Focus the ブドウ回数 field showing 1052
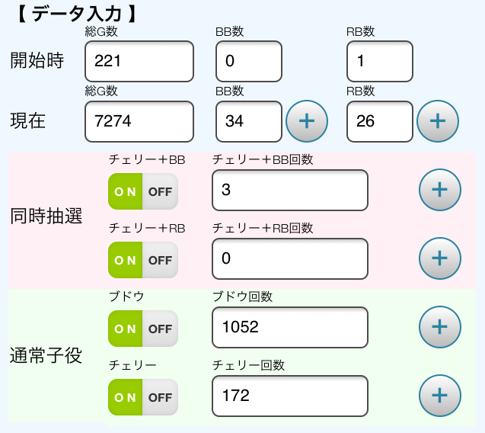Image resolution: width=485 pixels, height=433 pixels. pyautogui.click(x=289, y=327)
